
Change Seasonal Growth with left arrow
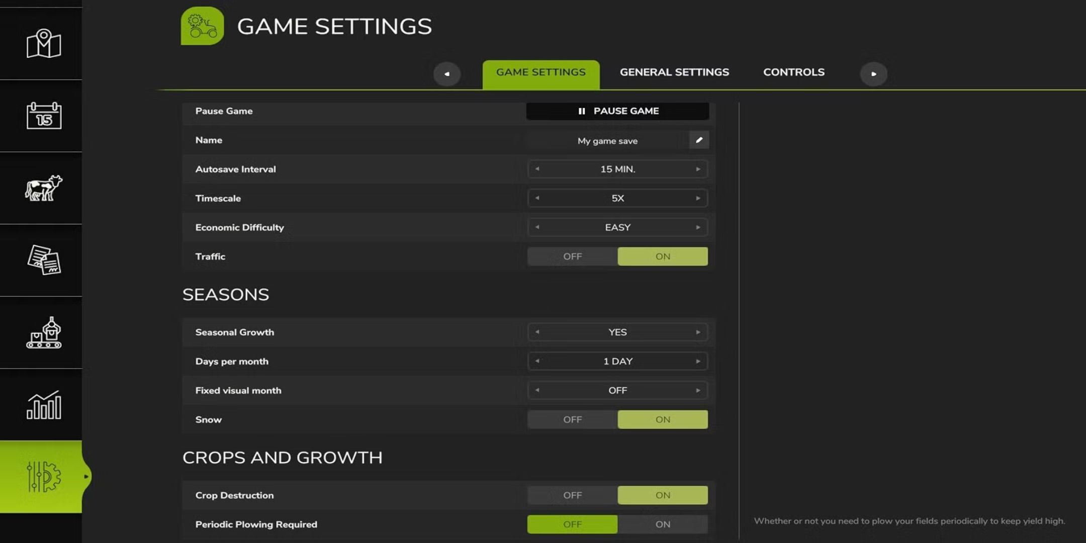click(537, 332)
